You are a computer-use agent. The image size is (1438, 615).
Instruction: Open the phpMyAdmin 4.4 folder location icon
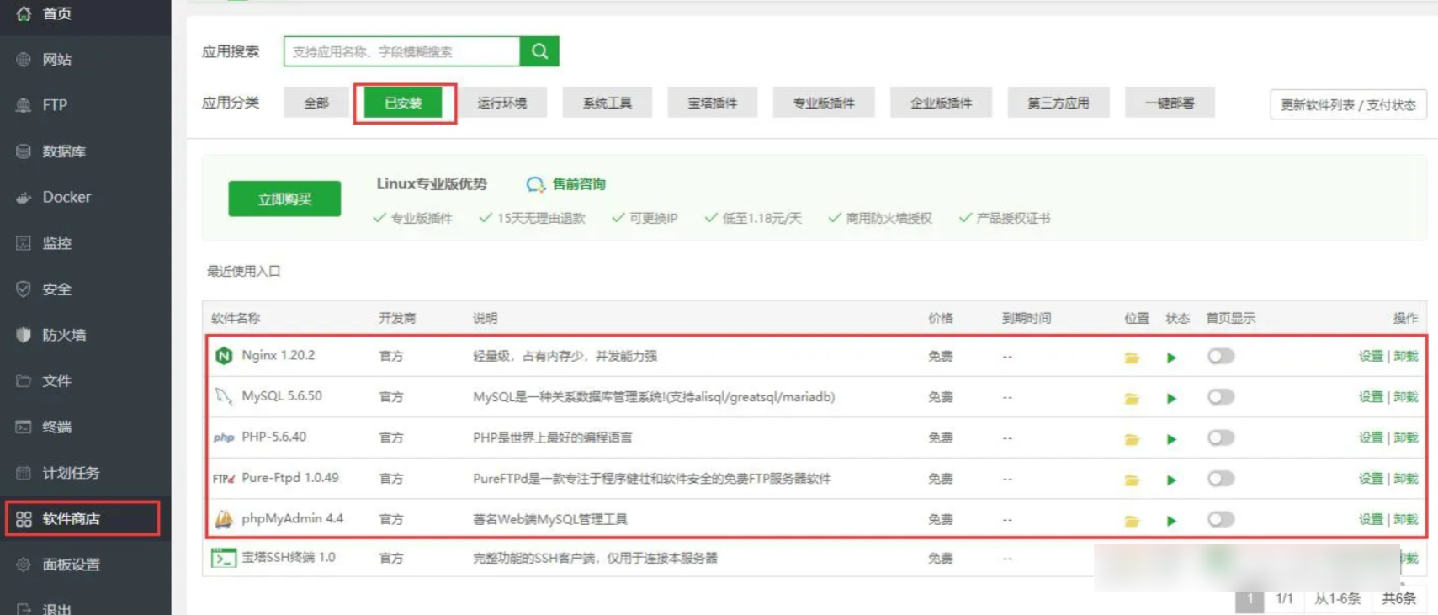point(1132,521)
